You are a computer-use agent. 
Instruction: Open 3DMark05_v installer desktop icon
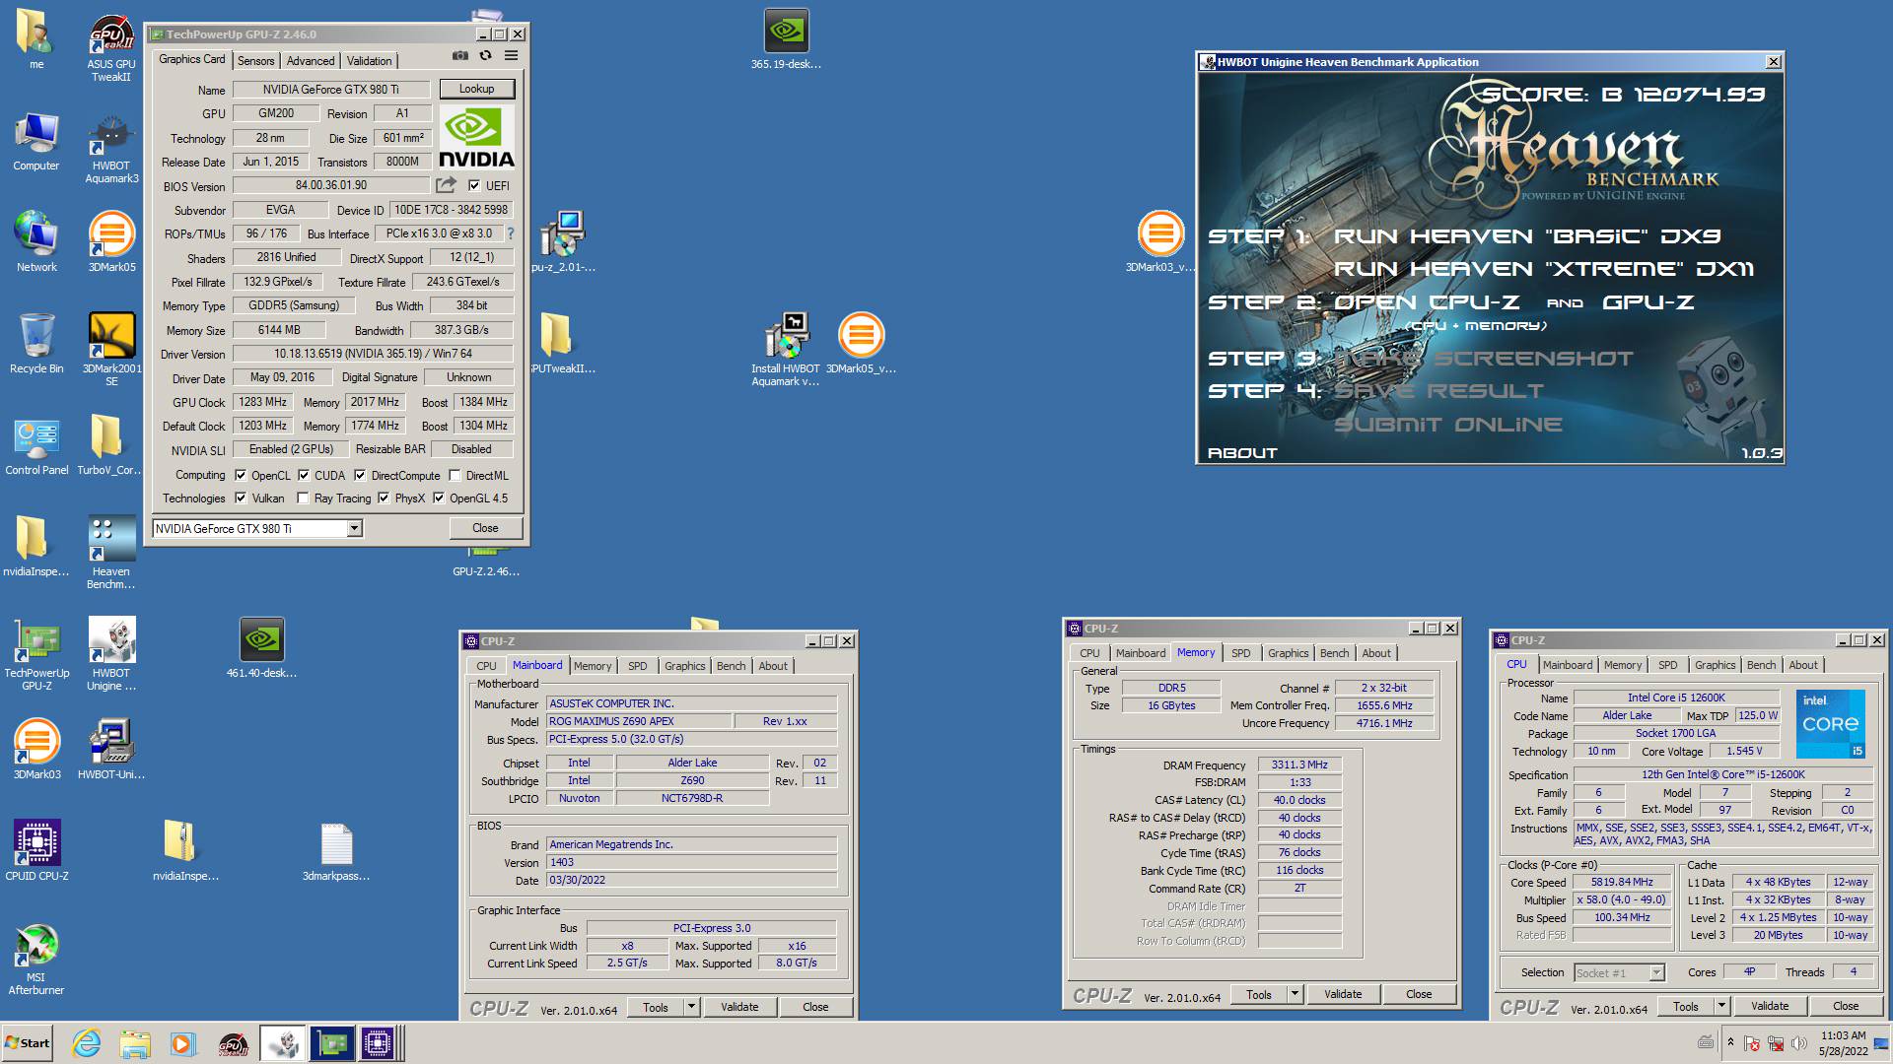pyautogui.click(x=861, y=343)
